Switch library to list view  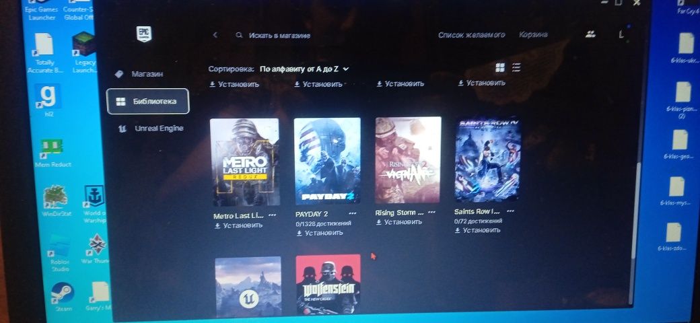516,67
